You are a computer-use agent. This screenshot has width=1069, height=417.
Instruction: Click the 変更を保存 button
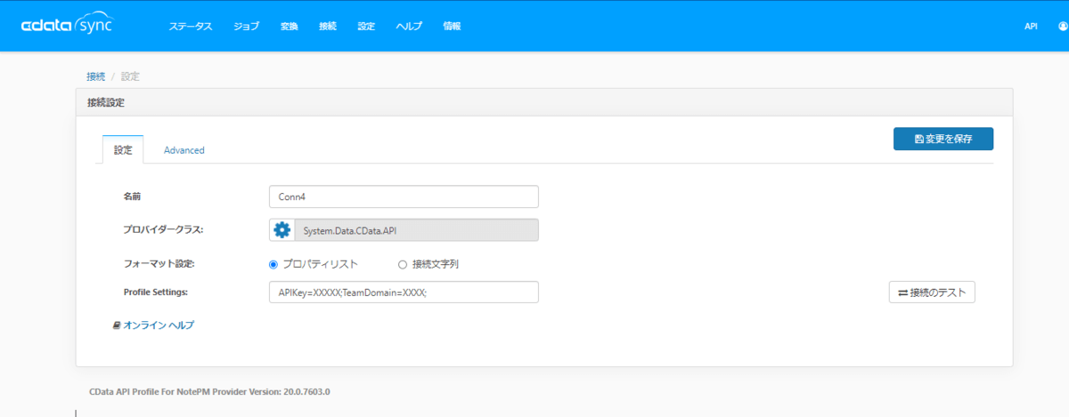943,139
